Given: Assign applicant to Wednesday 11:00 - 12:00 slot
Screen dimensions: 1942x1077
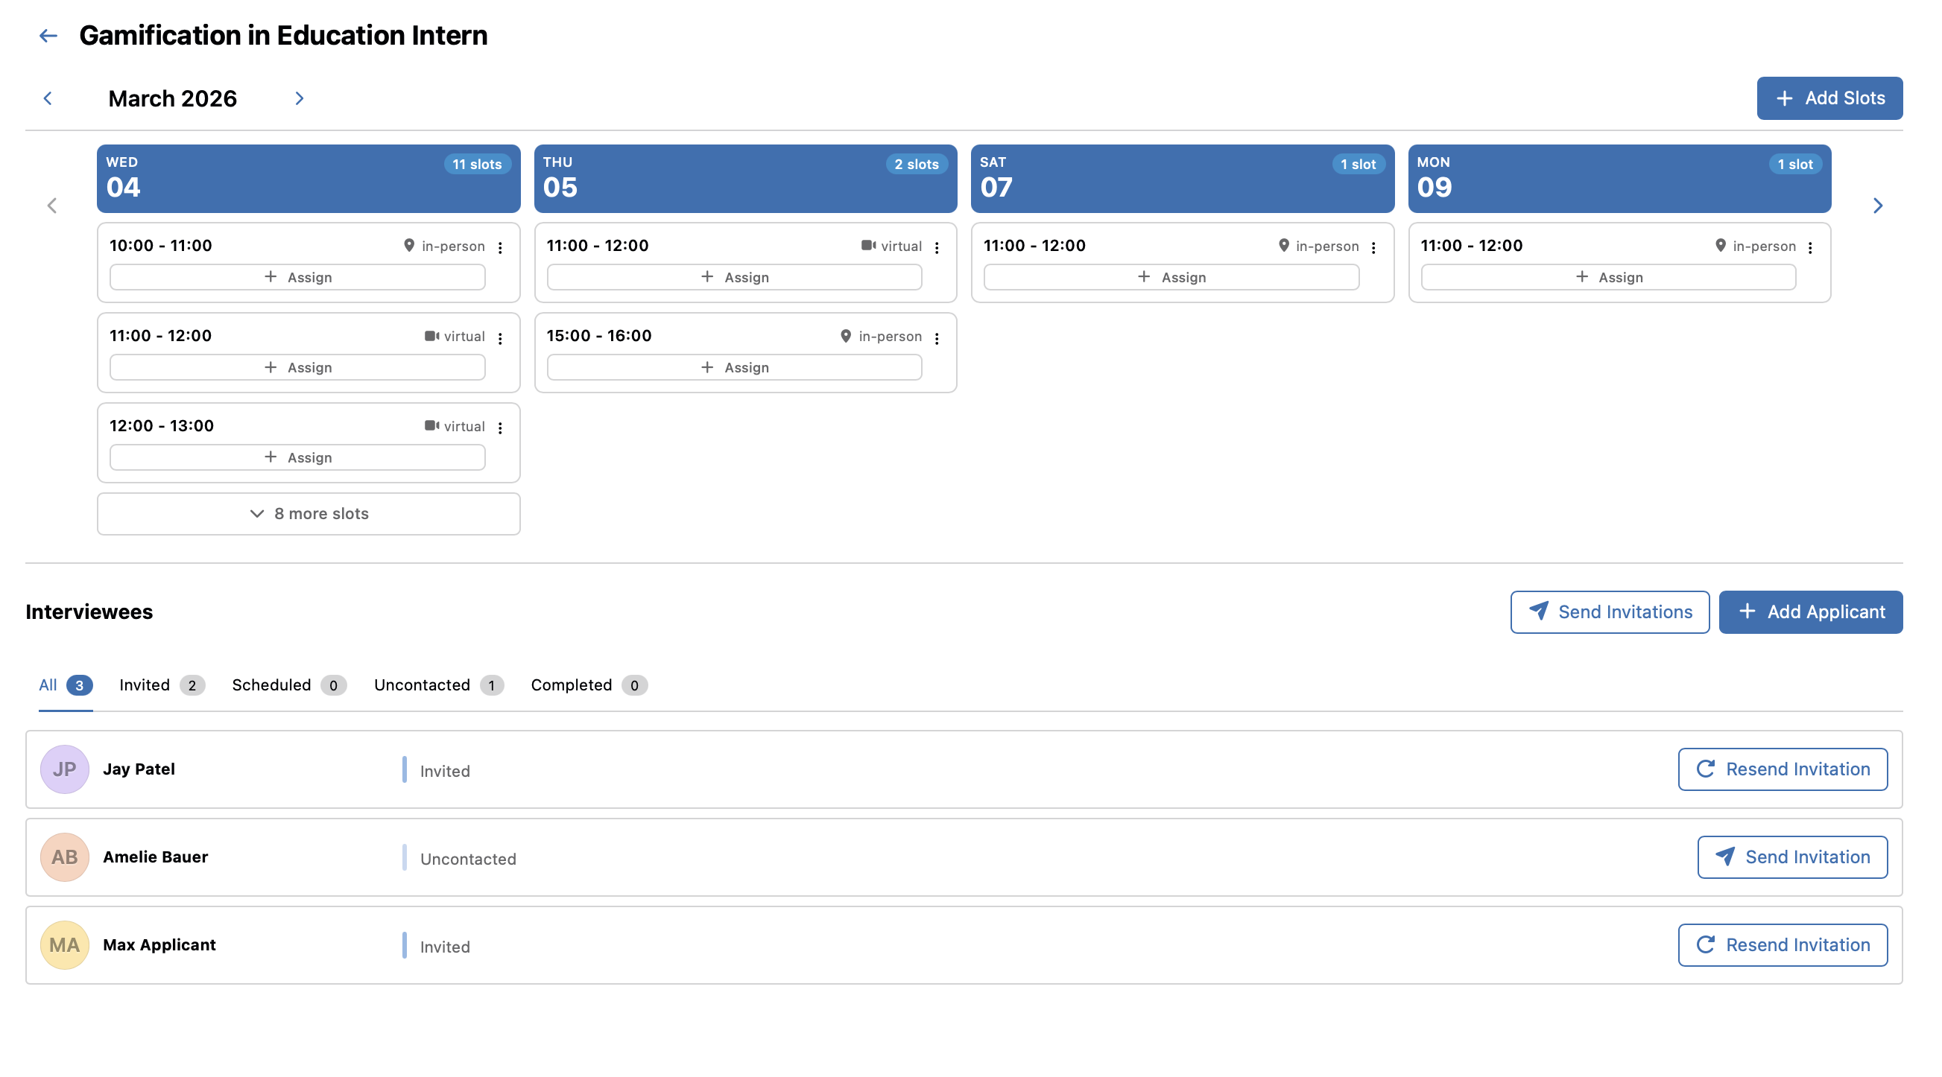Looking at the screenshot, I should (x=298, y=368).
